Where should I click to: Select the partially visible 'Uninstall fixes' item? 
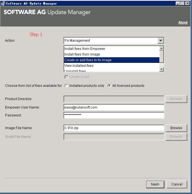point(112,70)
